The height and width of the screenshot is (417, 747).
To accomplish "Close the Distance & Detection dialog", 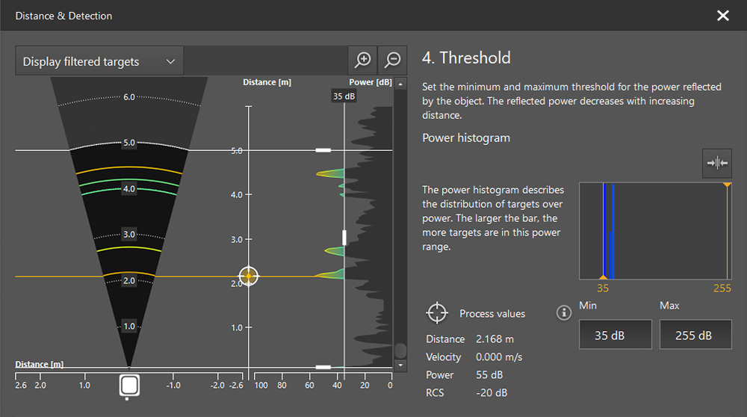I will tap(722, 16).
